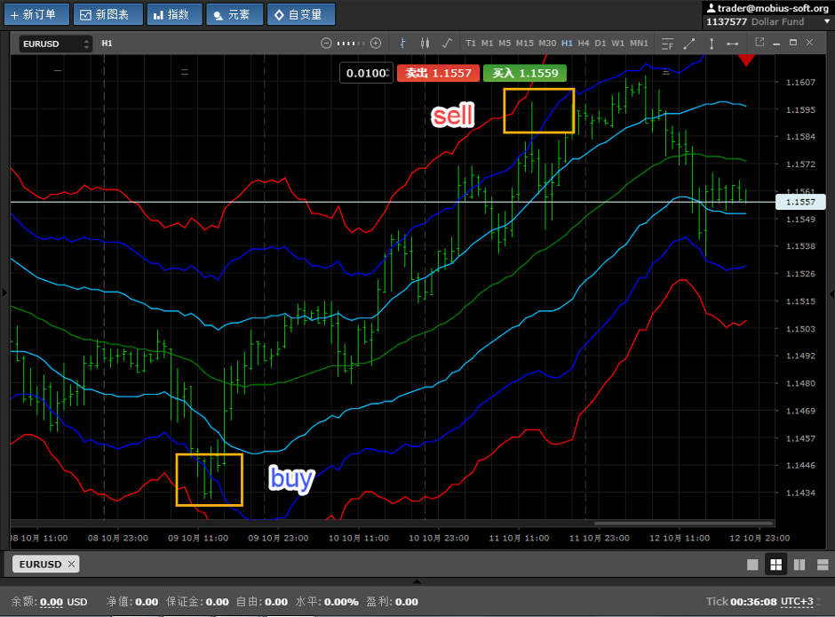
Task: Click the account text 1137577 Dollar Fund
Action: point(755,22)
